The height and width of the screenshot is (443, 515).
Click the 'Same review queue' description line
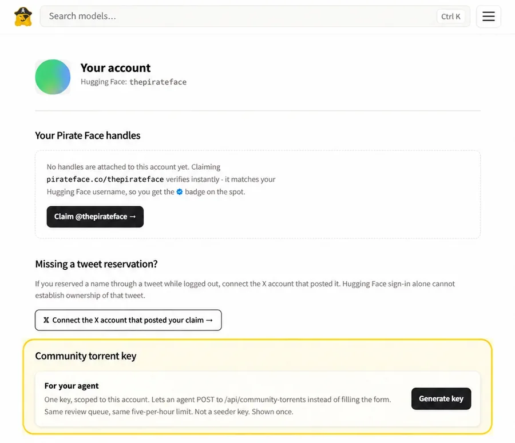tap(169, 412)
